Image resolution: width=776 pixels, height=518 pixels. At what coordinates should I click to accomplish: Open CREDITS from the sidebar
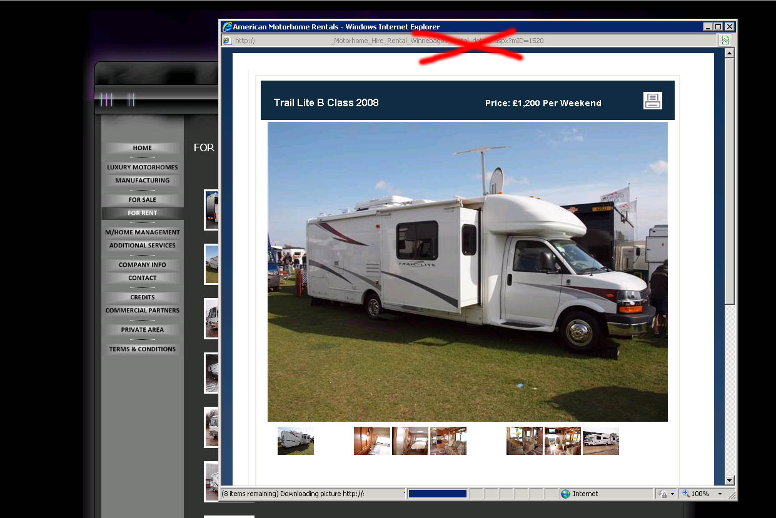(x=143, y=297)
